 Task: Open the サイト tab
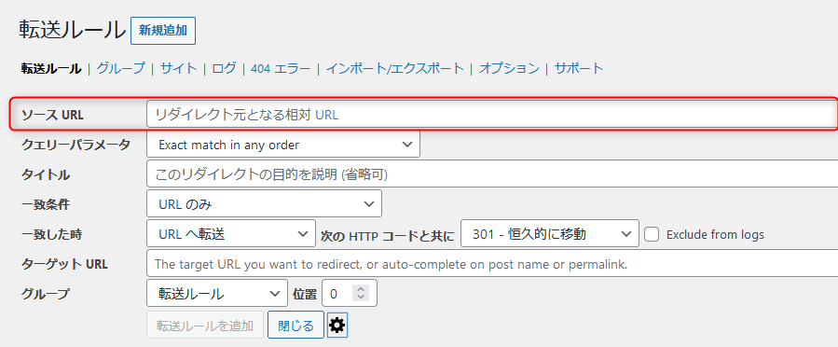coord(178,68)
